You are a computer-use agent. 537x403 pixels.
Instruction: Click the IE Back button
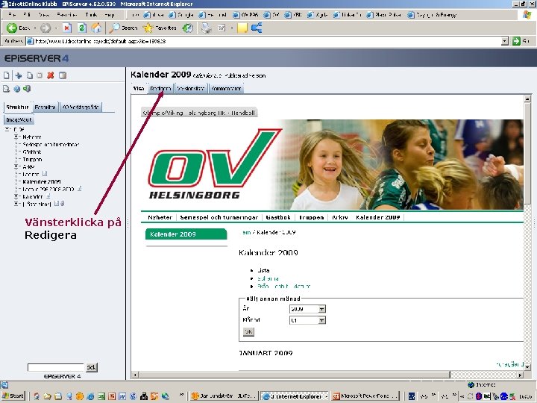[x=18, y=28]
